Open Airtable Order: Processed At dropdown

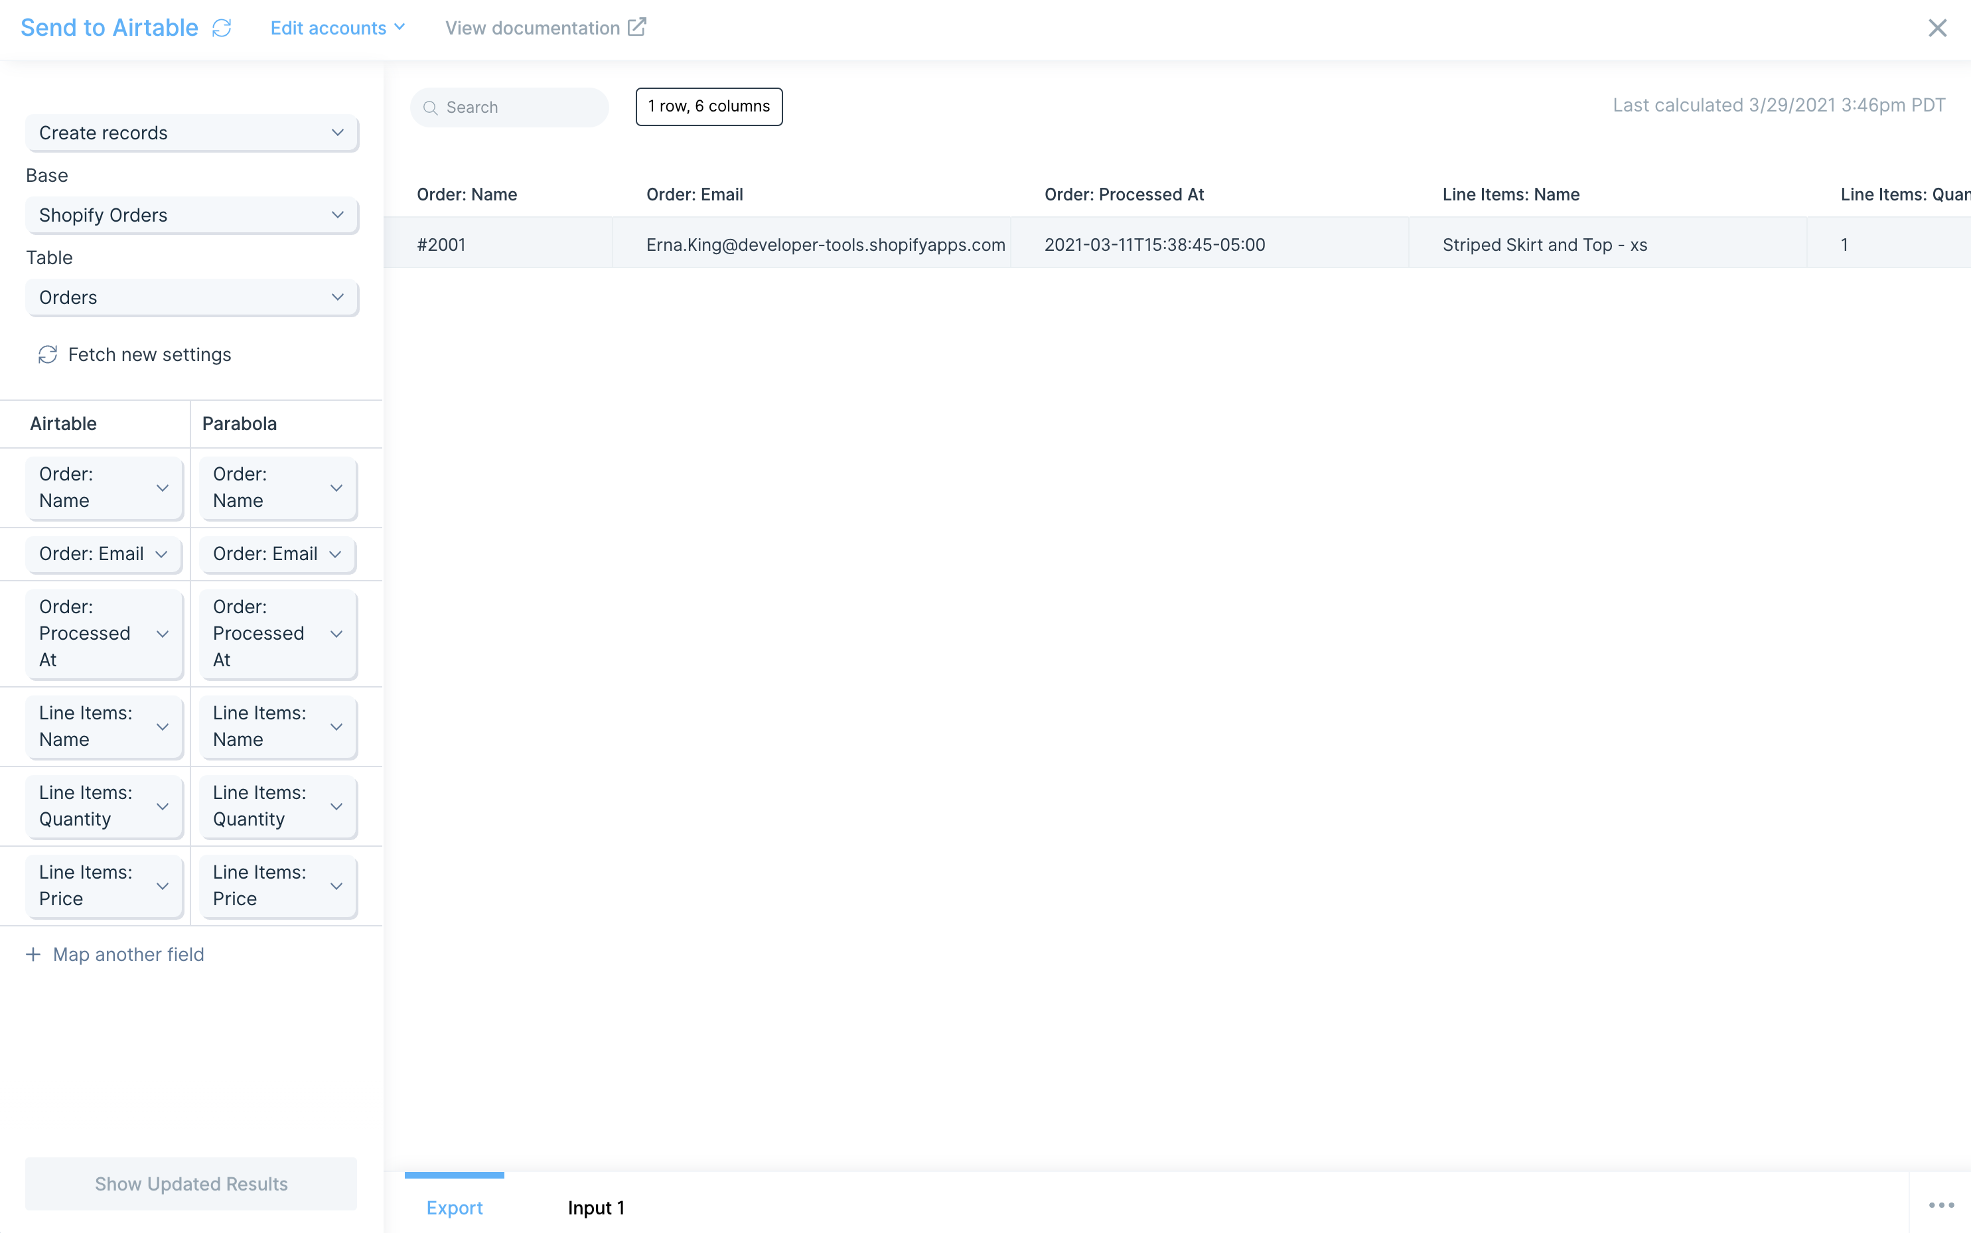(x=104, y=634)
